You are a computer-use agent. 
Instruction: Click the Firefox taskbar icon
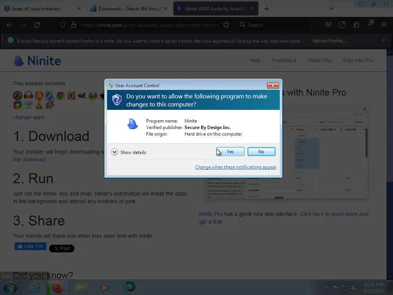click(58, 288)
